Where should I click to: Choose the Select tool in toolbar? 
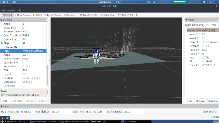38,15
